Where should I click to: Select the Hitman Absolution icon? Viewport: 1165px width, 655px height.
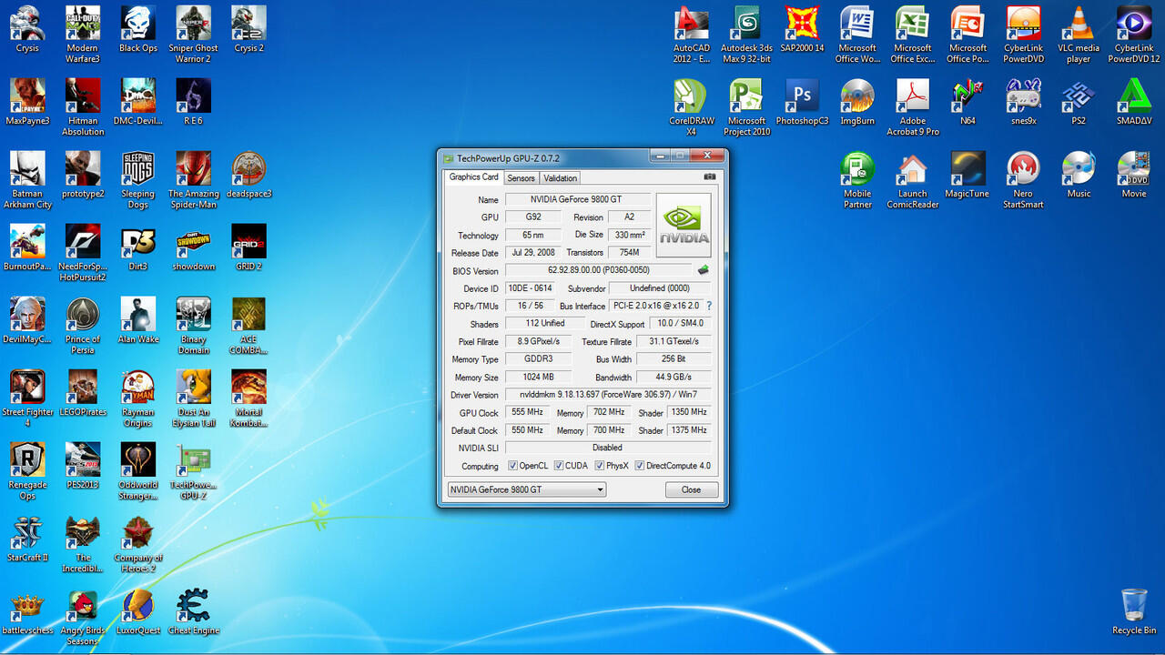[83, 107]
